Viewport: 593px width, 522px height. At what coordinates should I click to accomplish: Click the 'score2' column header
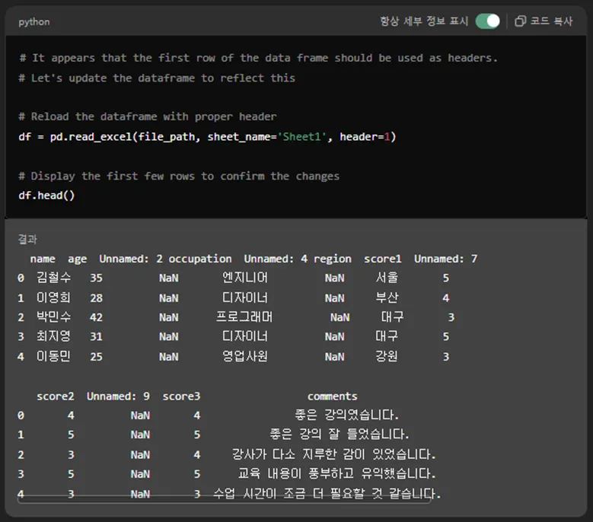(x=56, y=396)
